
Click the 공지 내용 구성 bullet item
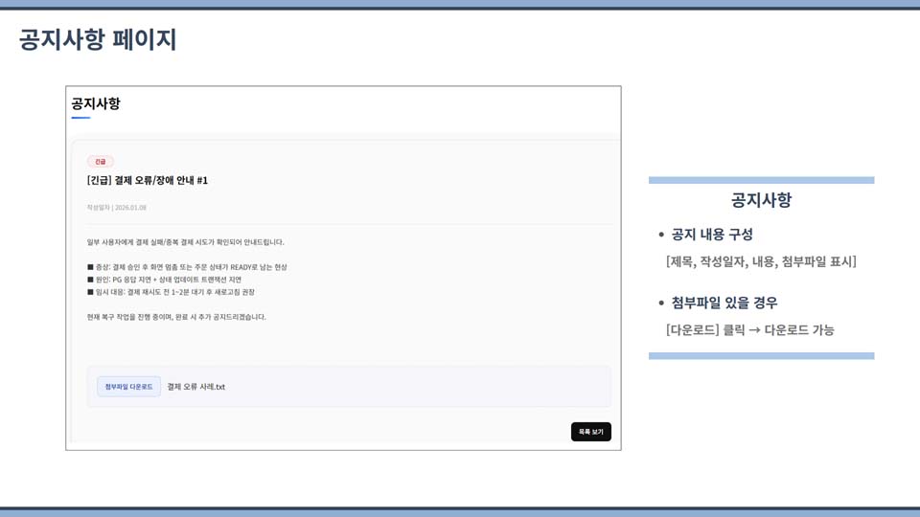coord(712,235)
